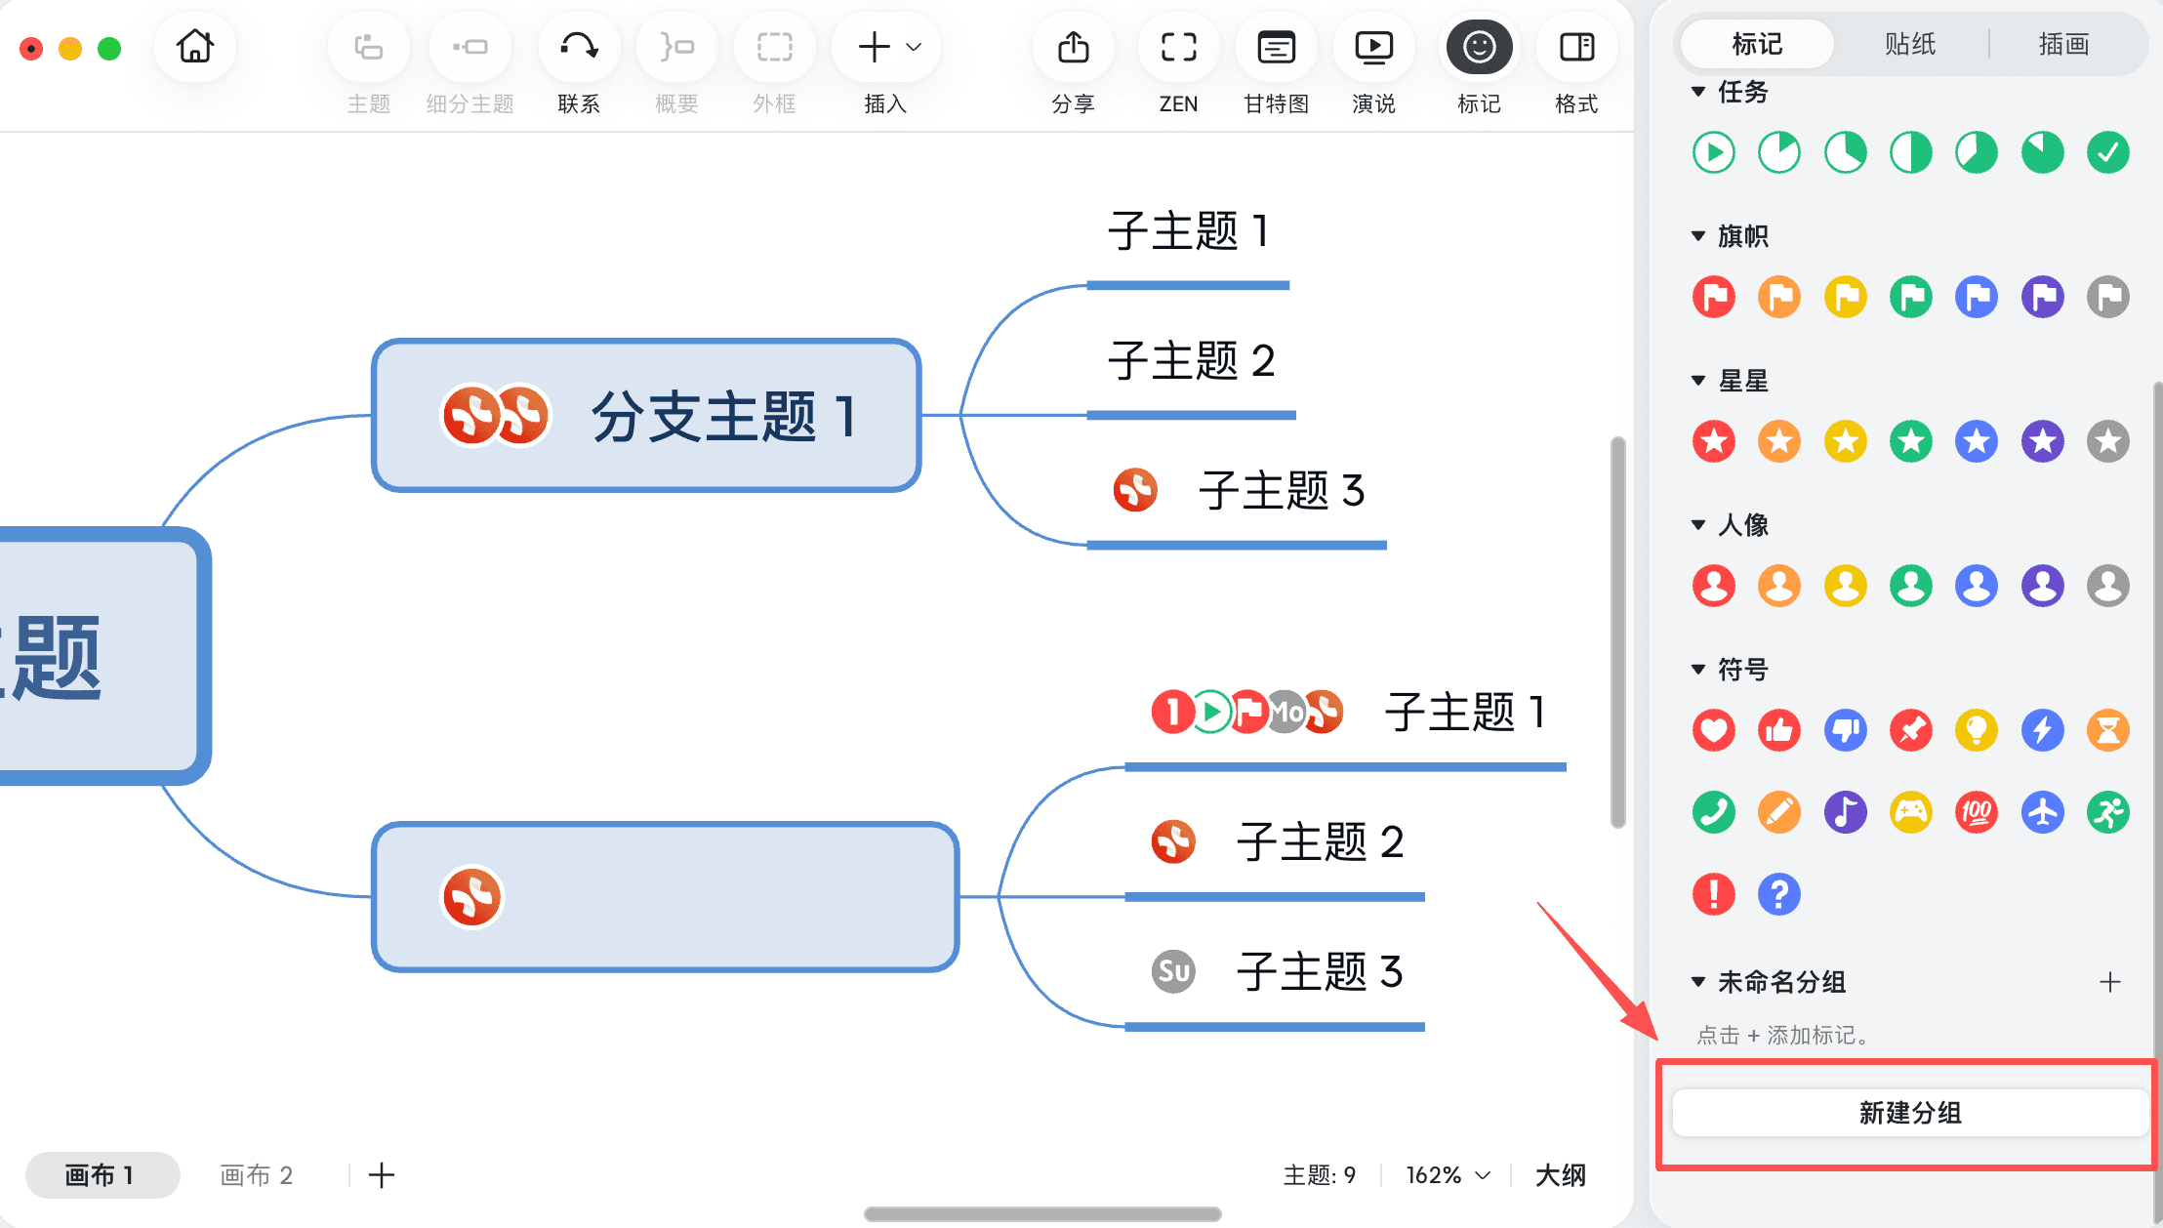
Task: Select the red star marker
Action: 1714,441
